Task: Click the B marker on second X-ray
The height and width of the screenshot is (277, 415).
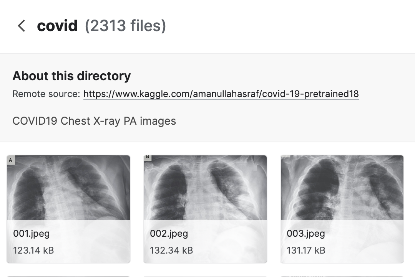Action: point(148,157)
